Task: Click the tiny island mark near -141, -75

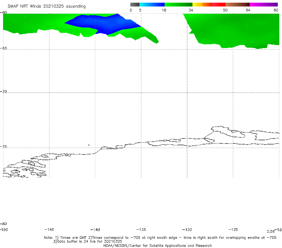Action: pyautogui.click(x=89, y=145)
